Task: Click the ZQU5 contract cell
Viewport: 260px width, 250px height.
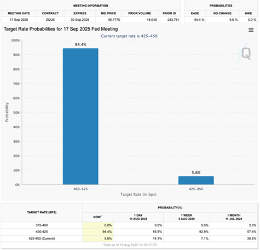Action: click(x=50, y=20)
